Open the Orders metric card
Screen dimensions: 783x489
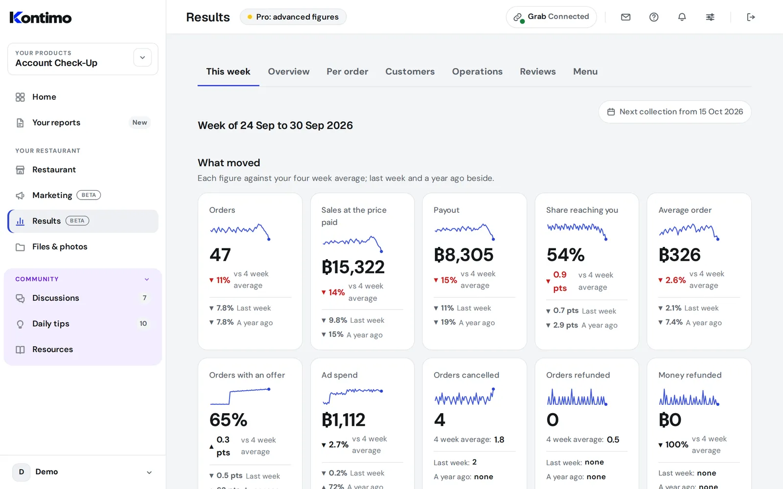(x=250, y=271)
